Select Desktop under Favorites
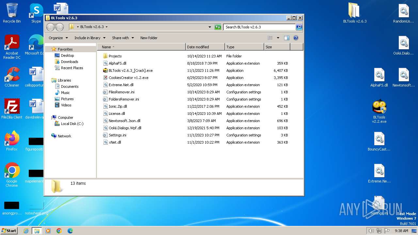This screenshot has height=235, width=418. pos(67,55)
